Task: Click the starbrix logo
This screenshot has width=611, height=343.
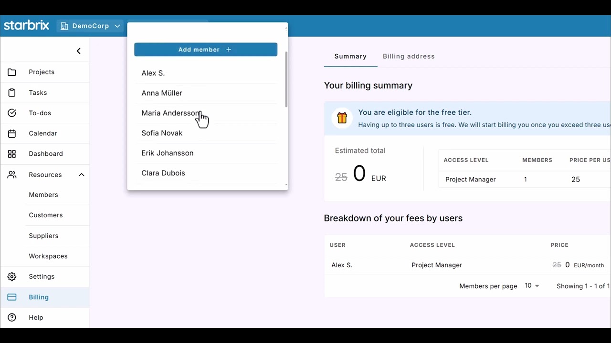Action: (x=26, y=26)
